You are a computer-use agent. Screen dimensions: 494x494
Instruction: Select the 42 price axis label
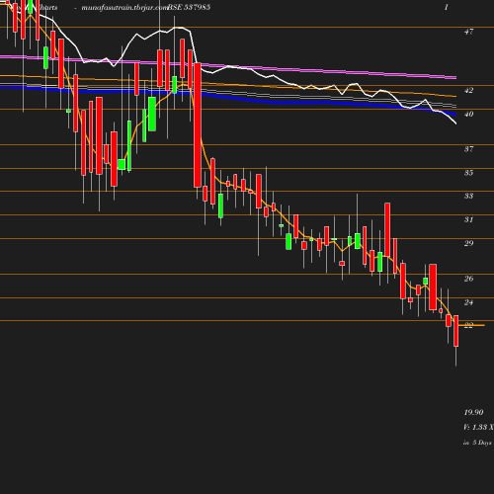[468, 90]
